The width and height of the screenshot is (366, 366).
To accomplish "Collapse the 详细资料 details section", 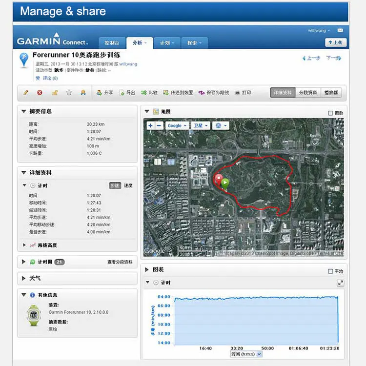I will point(24,172).
